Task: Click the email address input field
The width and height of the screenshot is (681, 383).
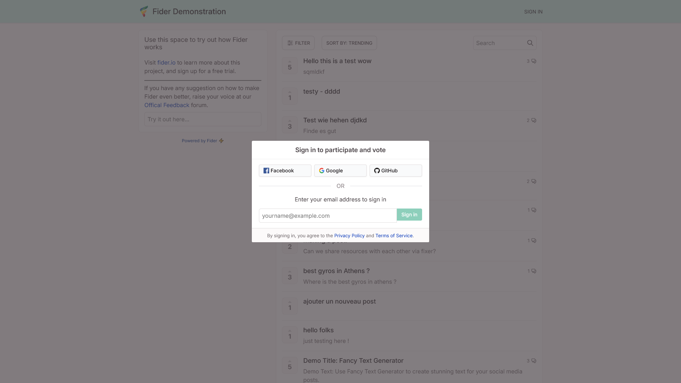Action: pos(328,216)
